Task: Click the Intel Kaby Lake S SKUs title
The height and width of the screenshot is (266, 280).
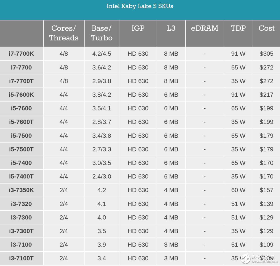Action: [140, 6]
